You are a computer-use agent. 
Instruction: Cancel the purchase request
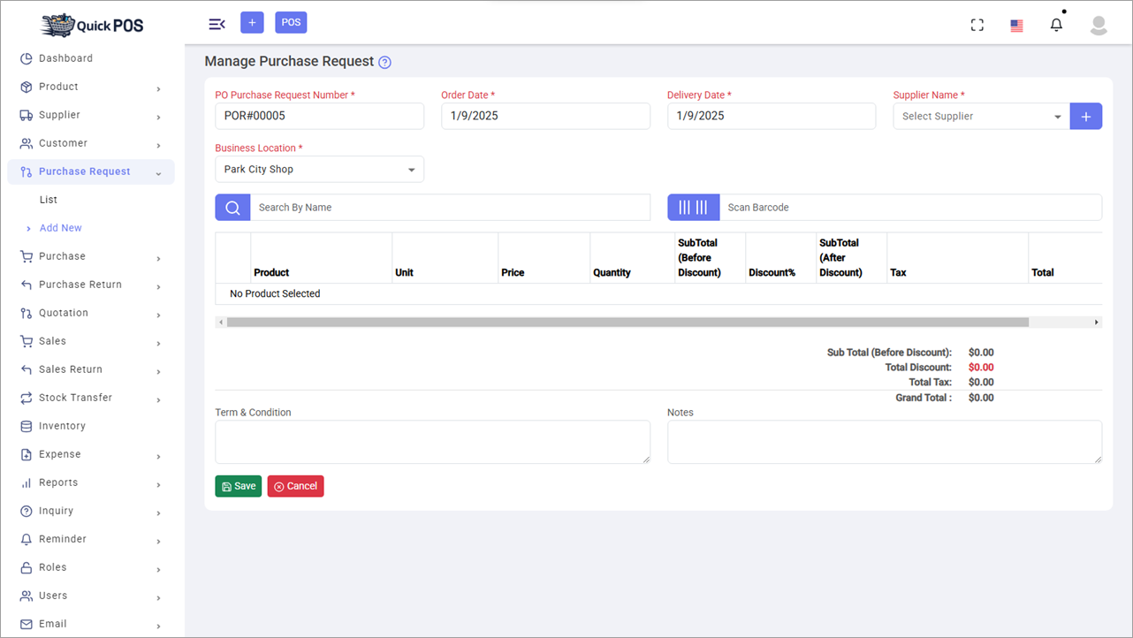pos(295,485)
